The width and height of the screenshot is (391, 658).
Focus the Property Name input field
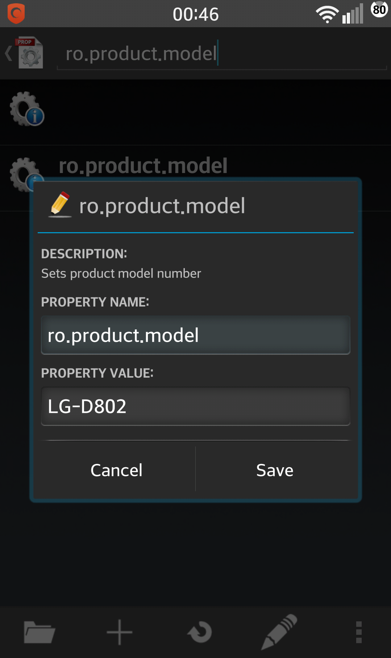pos(196,335)
